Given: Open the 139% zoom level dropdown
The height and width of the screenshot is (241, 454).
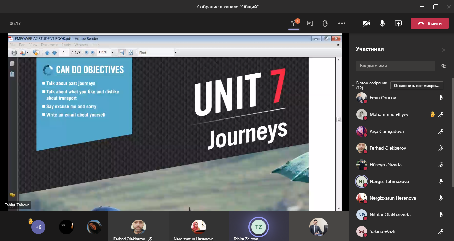Looking at the screenshot, I should pos(112,53).
